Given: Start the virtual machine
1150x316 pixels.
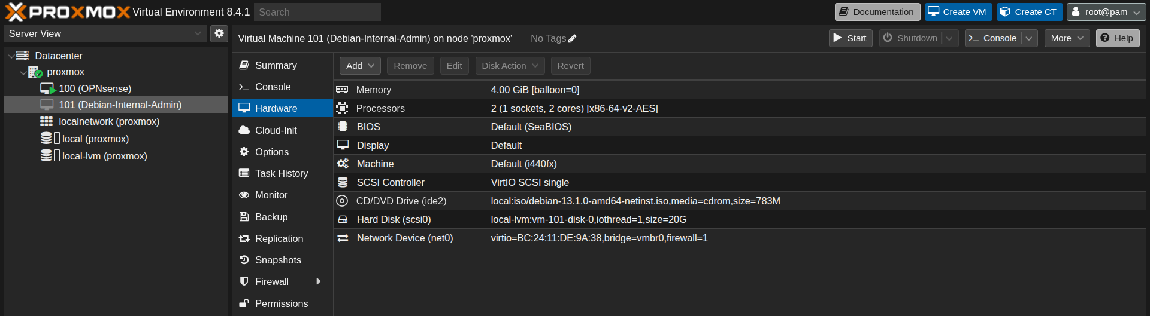Looking at the screenshot, I should [850, 38].
